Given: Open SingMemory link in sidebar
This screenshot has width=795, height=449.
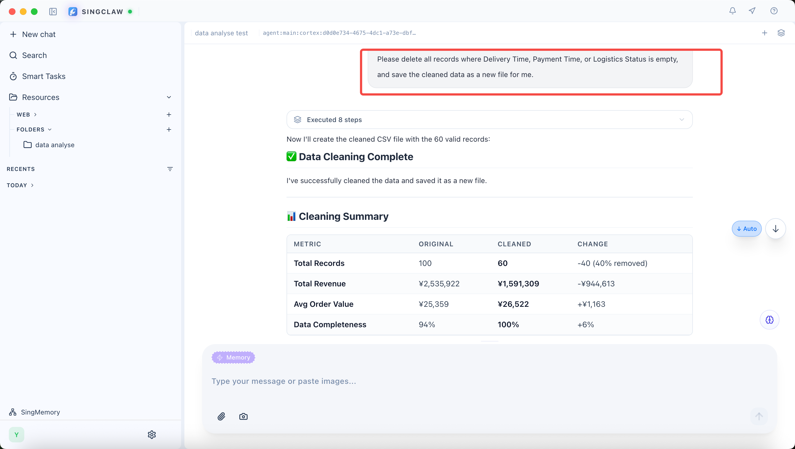Looking at the screenshot, I should pos(40,412).
